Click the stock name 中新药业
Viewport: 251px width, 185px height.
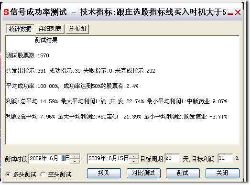(x=198, y=101)
